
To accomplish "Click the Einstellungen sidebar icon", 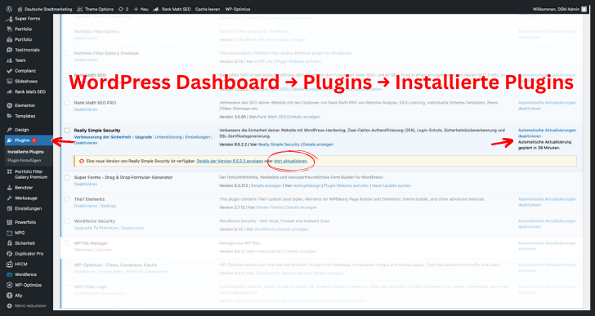I will pos(9,208).
